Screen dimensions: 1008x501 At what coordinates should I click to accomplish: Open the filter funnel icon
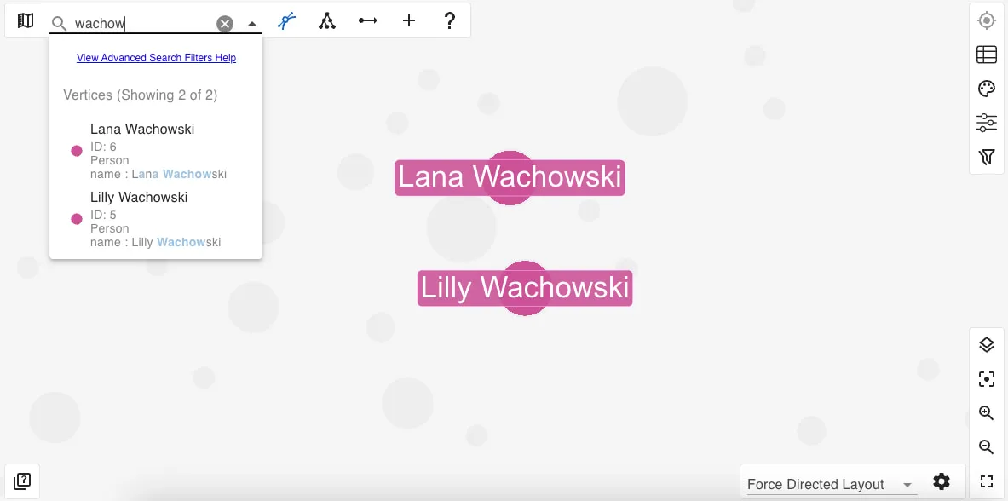(986, 156)
